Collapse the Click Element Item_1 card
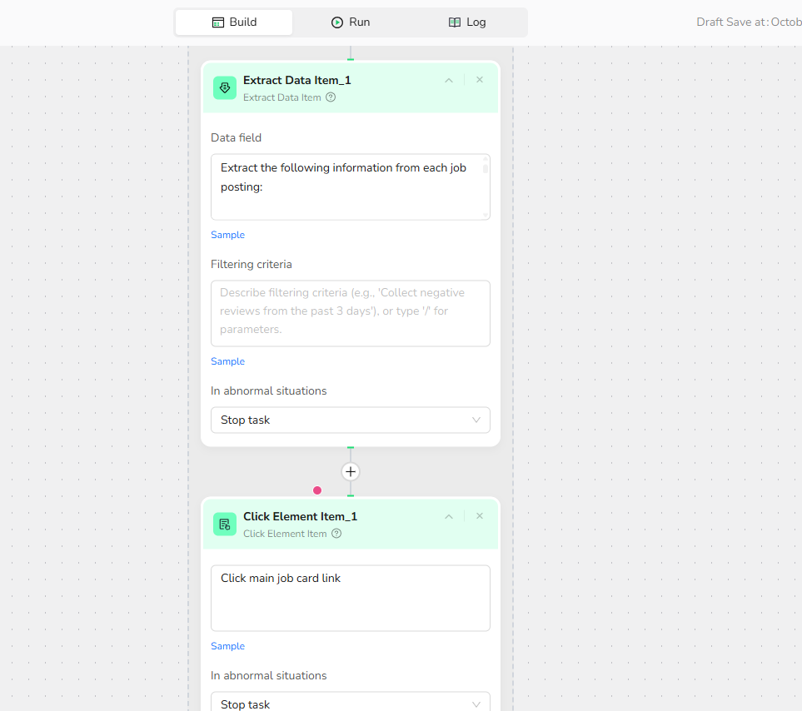802x711 pixels. pyautogui.click(x=449, y=517)
